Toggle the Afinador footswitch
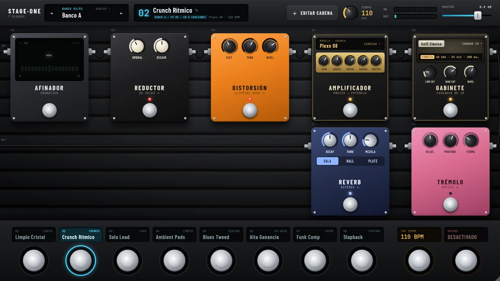500x281 pixels. coord(49,110)
